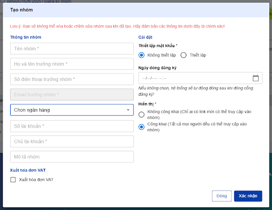Screen dimensions: 272x210
Task: Click the red 'Lưu ý' warning text
Action: pyautogui.click(x=117, y=26)
